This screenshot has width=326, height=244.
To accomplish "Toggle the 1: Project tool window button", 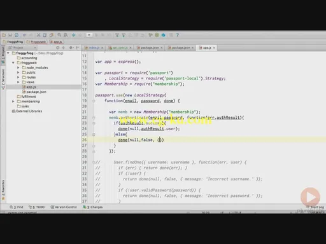I will coord(3,55).
